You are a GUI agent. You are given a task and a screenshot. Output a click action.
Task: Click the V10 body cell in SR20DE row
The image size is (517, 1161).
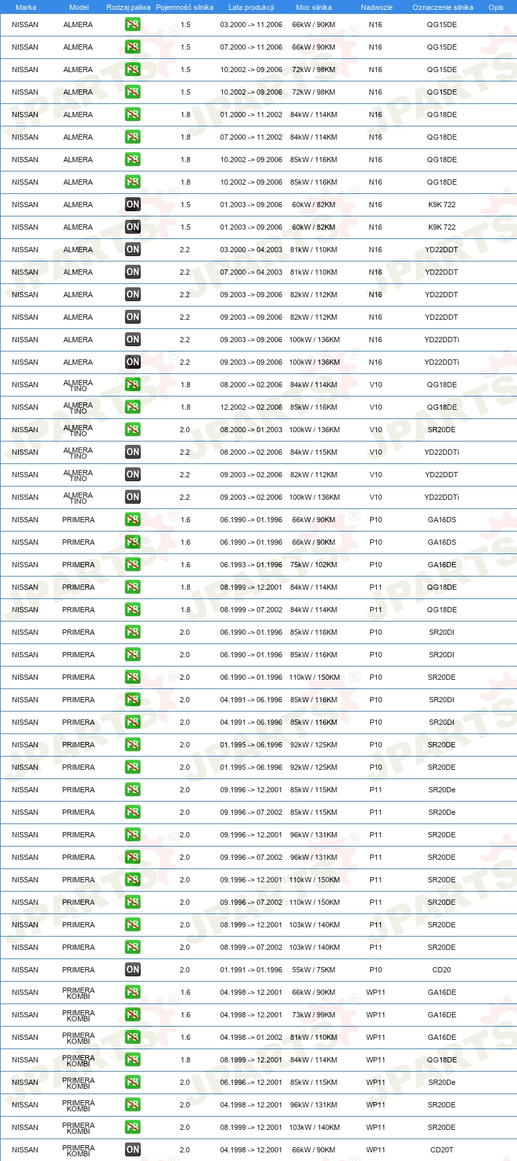[x=376, y=430]
